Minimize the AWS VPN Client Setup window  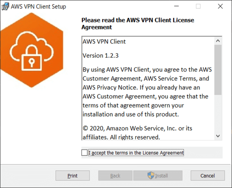point(176,6)
